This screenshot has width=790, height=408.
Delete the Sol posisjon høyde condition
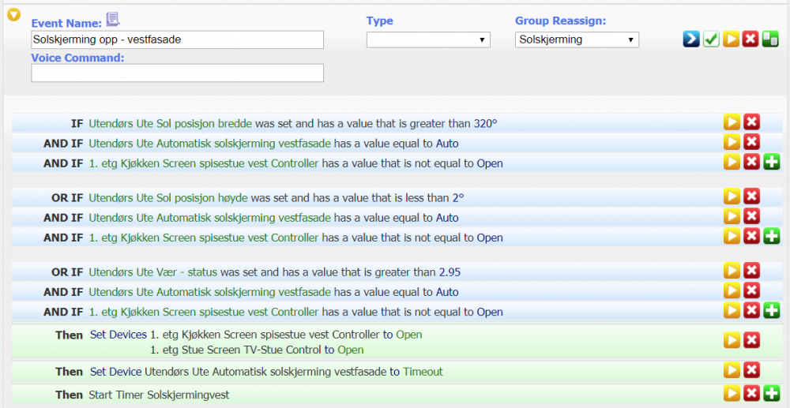(x=751, y=197)
